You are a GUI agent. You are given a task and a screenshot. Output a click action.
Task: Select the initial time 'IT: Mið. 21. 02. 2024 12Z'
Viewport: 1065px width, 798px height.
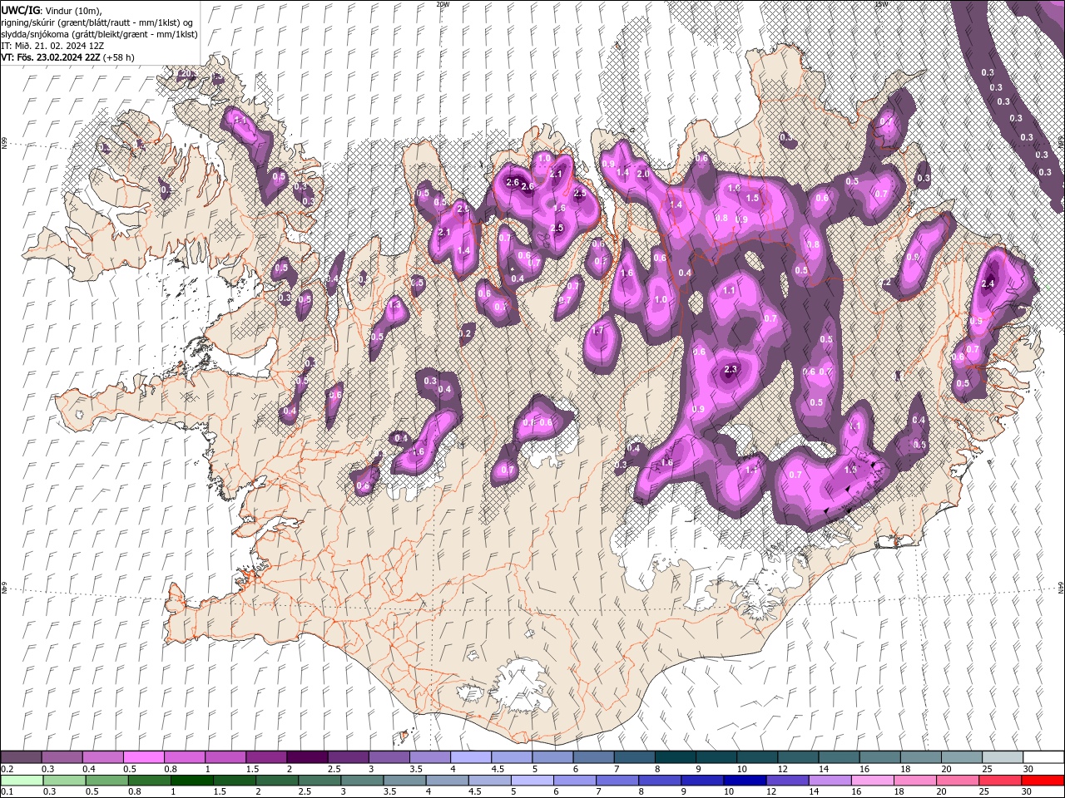[x=52, y=46]
